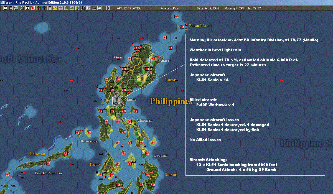Click the Atimonan map label
Image resolution: width=333 pixels, height=194 pixels.
144,121
